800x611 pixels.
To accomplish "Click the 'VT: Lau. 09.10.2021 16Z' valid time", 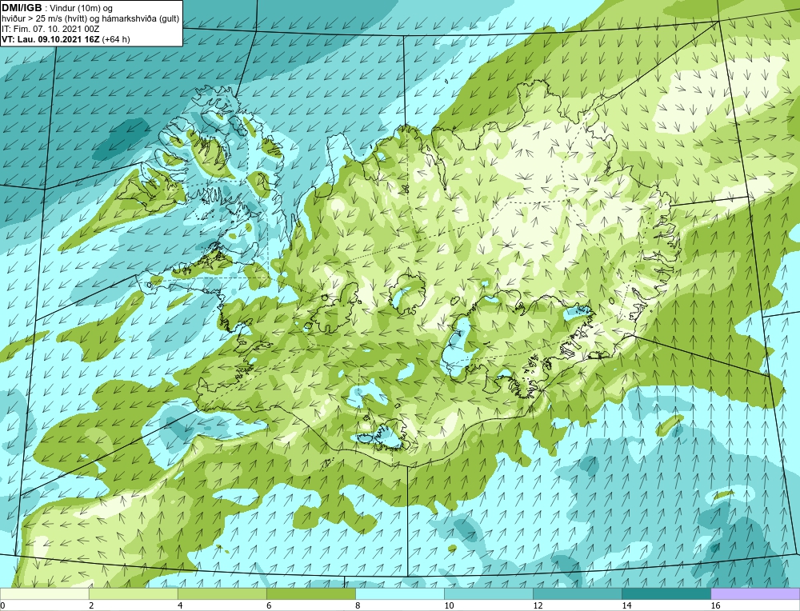I will point(51,39).
